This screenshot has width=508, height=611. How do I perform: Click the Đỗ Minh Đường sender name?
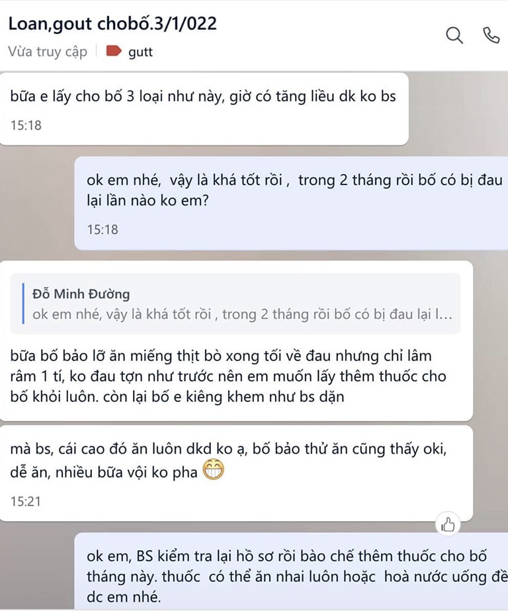pyautogui.click(x=81, y=294)
